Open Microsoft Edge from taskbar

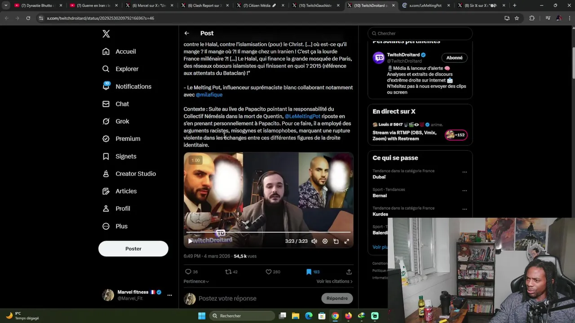[309, 316]
